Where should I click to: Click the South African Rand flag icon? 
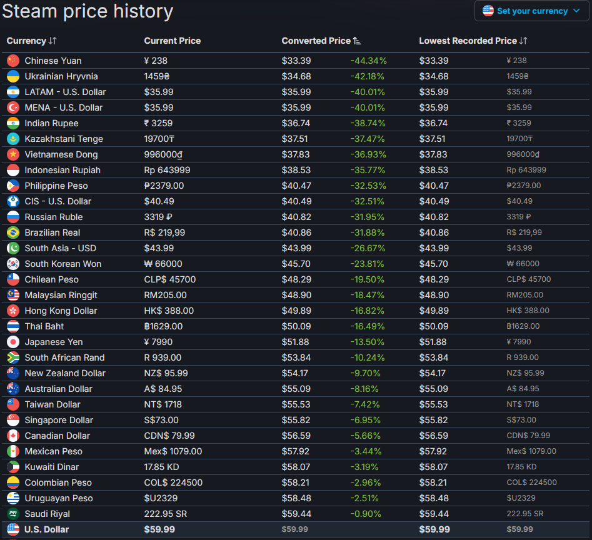tap(13, 357)
